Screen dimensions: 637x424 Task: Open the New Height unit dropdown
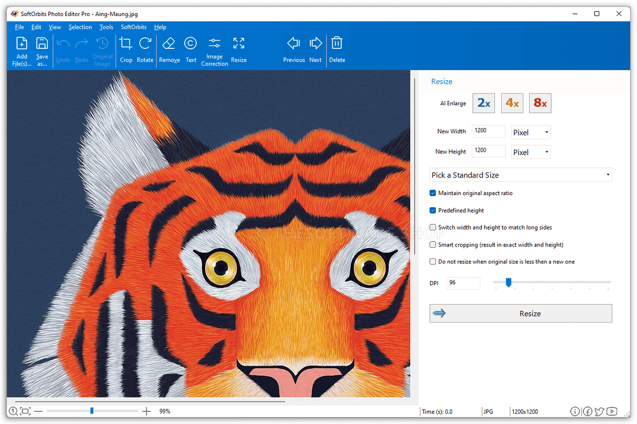point(531,152)
